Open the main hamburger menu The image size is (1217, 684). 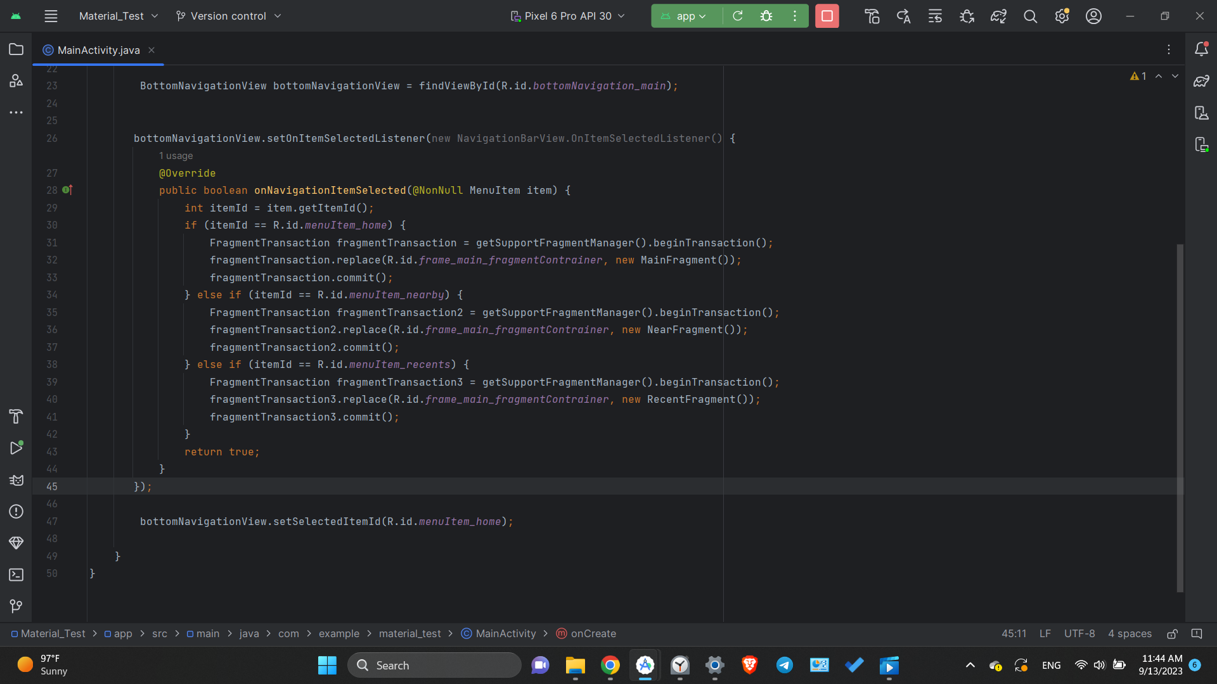51,16
